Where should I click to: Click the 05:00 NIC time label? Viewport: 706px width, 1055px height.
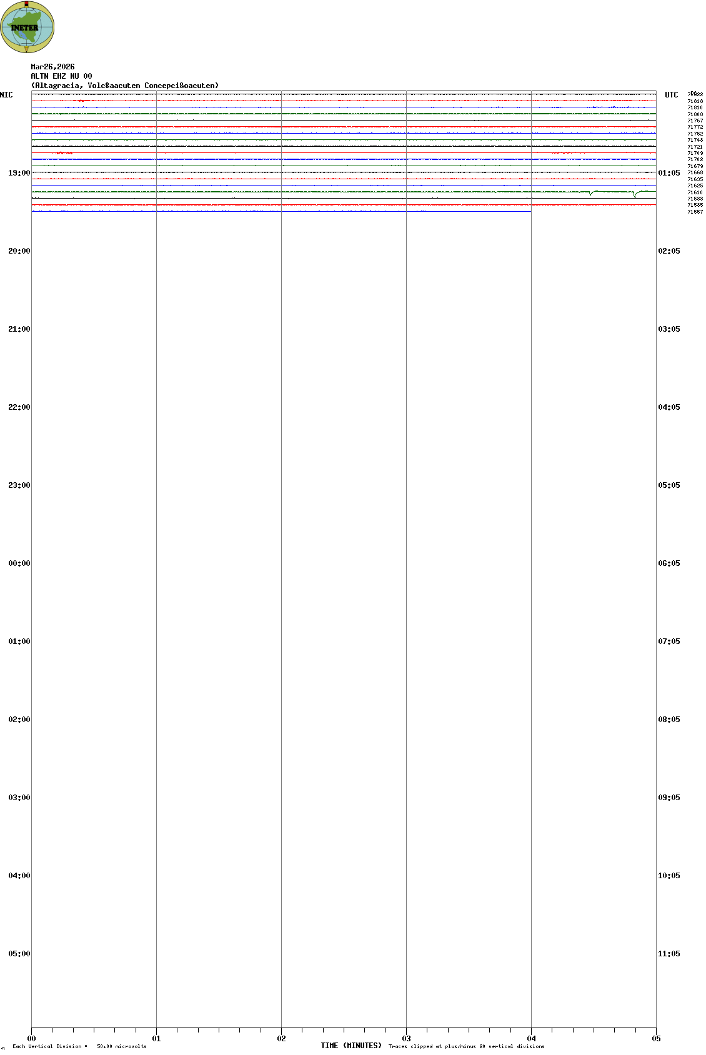pyautogui.click(x=19, y=954)
